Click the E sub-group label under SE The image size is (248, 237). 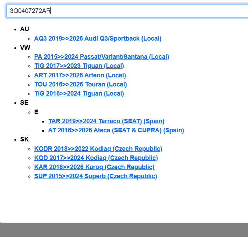36,112
